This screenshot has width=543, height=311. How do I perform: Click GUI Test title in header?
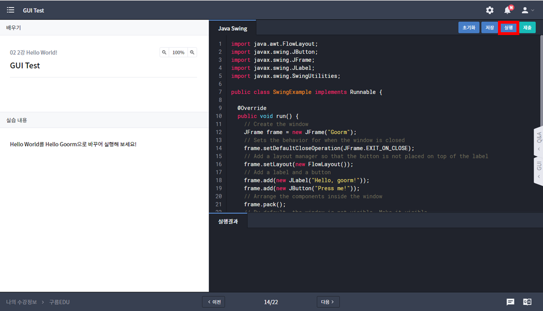point(33,10)
